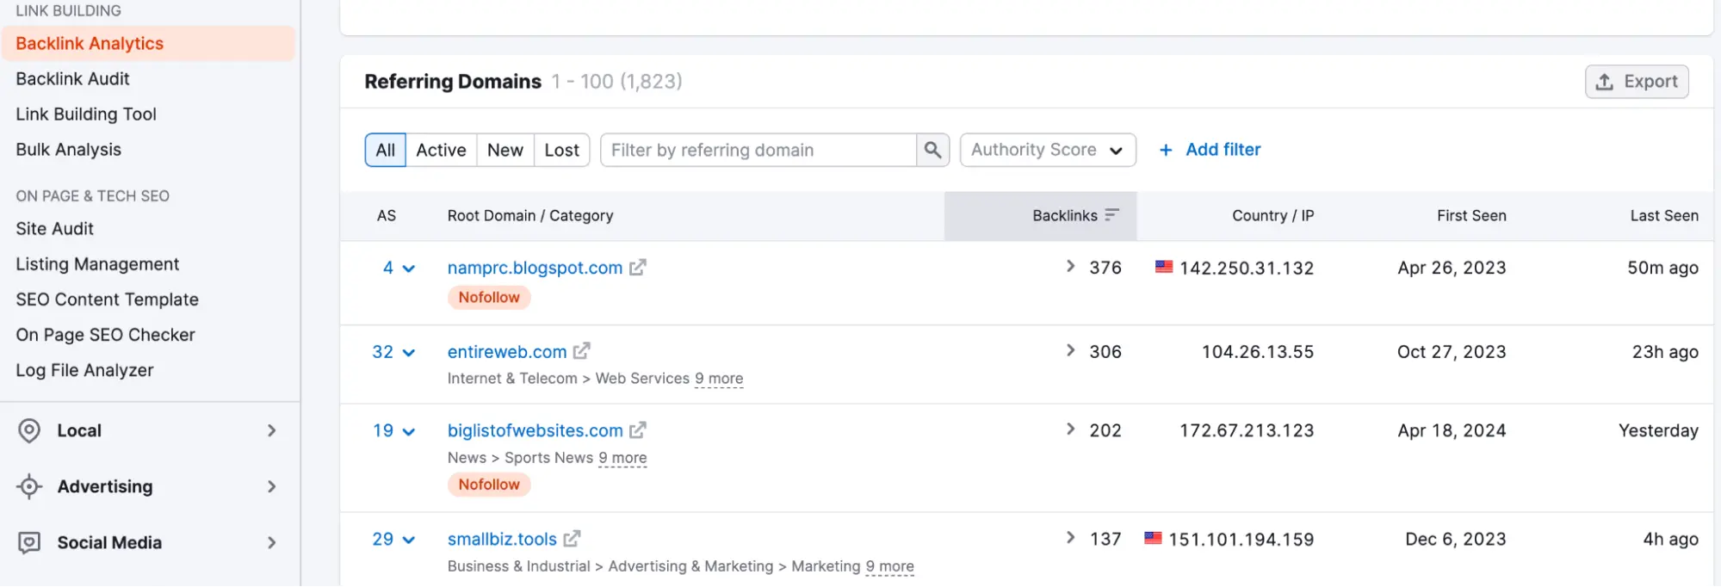1721x587 pixels.
Task: Open biglistofwebsites.com external link icon
Action: click(x=637, y=430)
